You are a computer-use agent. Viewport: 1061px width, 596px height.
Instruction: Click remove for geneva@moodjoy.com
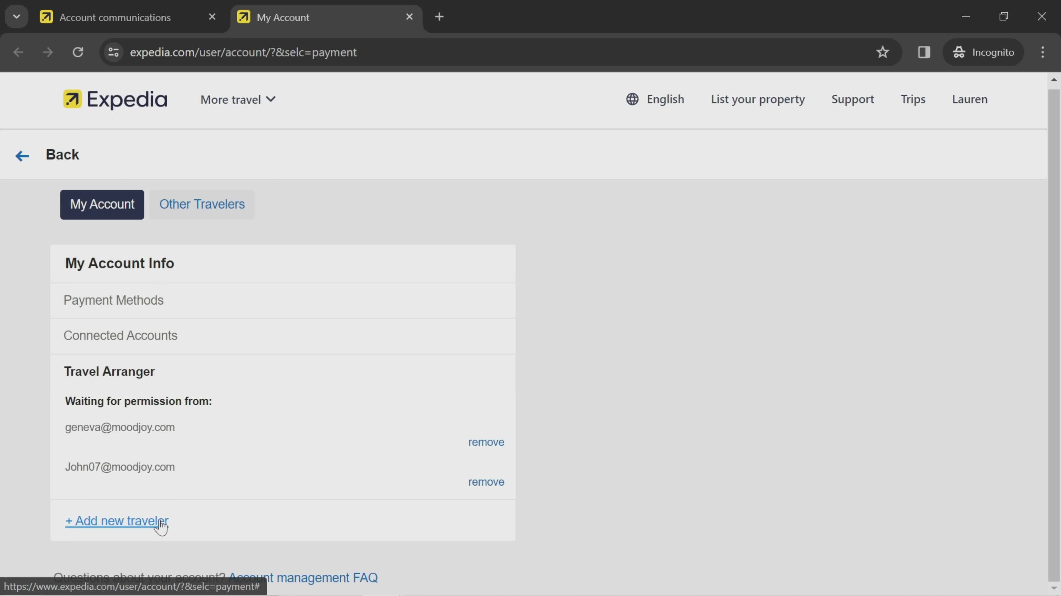coord(486,442)
